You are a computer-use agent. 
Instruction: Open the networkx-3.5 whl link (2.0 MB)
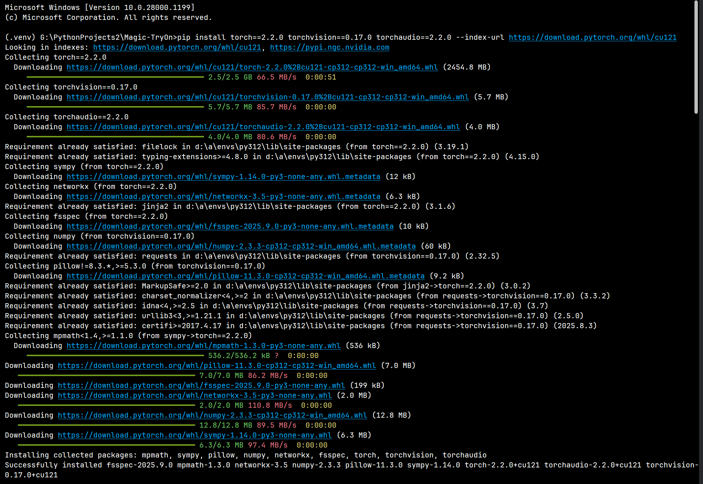click(195, 395)
